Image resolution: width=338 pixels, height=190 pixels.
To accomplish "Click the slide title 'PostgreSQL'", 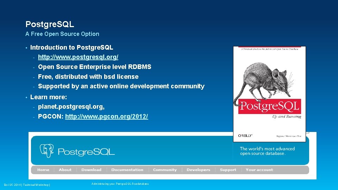I will click(50, 24).
